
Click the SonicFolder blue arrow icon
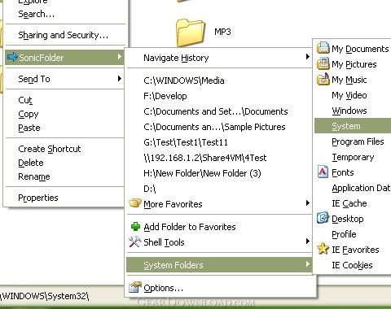12,57
